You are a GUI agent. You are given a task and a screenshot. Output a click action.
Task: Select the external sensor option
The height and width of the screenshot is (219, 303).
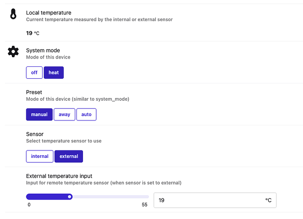pyautogui.click(x=69, y=156)
